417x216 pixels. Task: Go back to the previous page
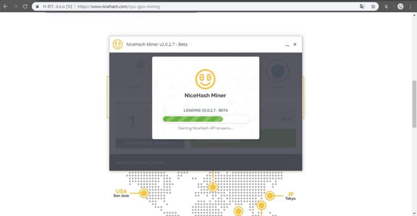[x=5, y=7]
